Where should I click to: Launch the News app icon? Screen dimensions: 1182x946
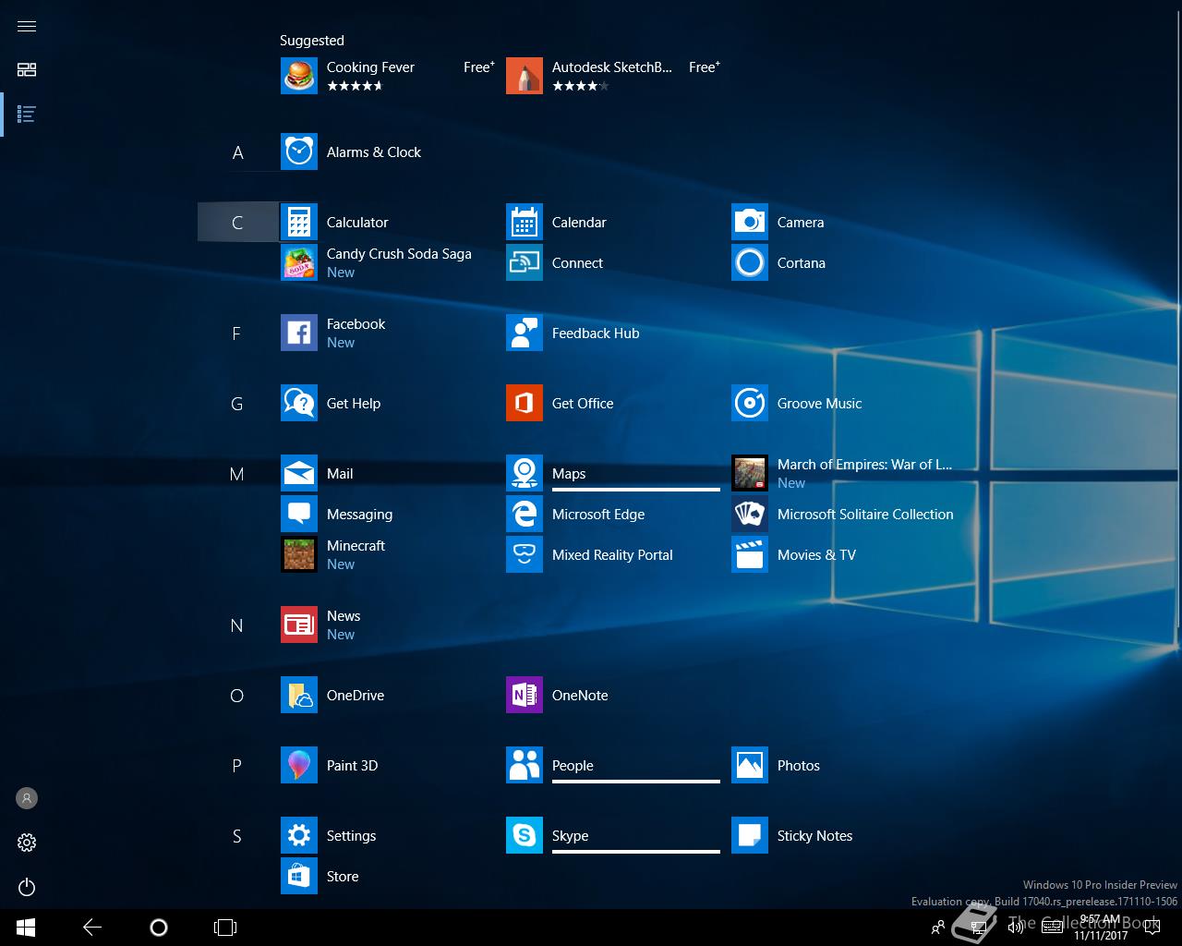point(298,625)
